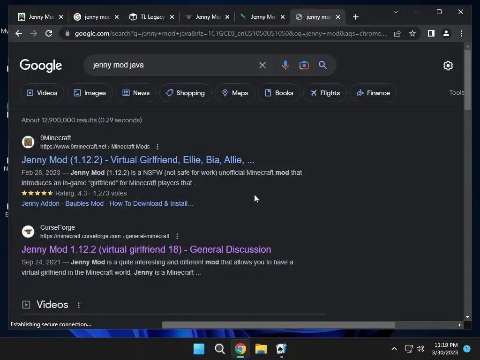Image resolution: width=480 pixels, height=360 pixels.
Task: Open the notification badge in taskbar
Action: [x=467, y=349]
